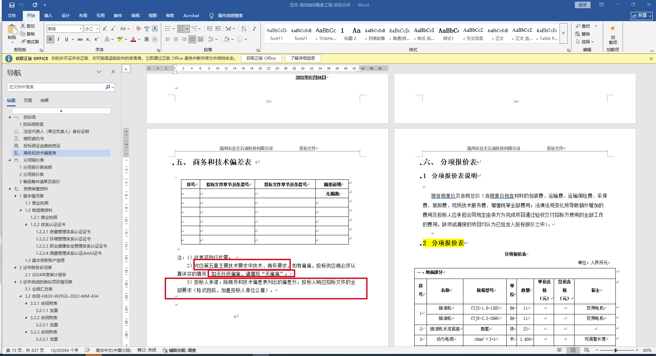Image resolution: width=656 pixels, height=356 pixels.
Task: Open the Acrobat ribbon tab
Action: tap(191, 16)
